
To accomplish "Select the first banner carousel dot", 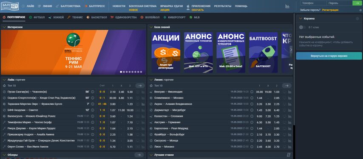I will [121, 72].
